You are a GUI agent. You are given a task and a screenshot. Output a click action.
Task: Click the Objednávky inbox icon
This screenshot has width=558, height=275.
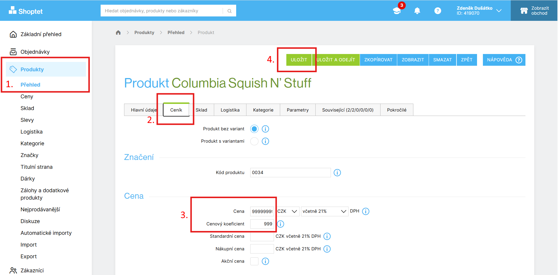point(13,52)
